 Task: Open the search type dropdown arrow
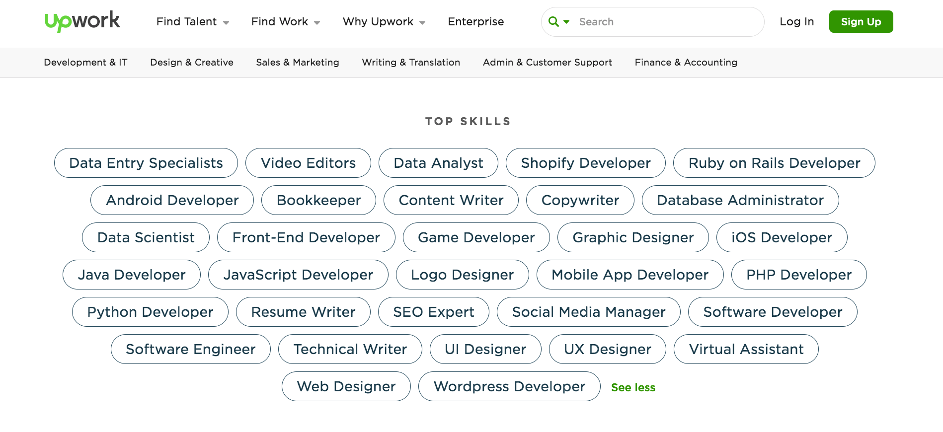(x=566, y=22)
